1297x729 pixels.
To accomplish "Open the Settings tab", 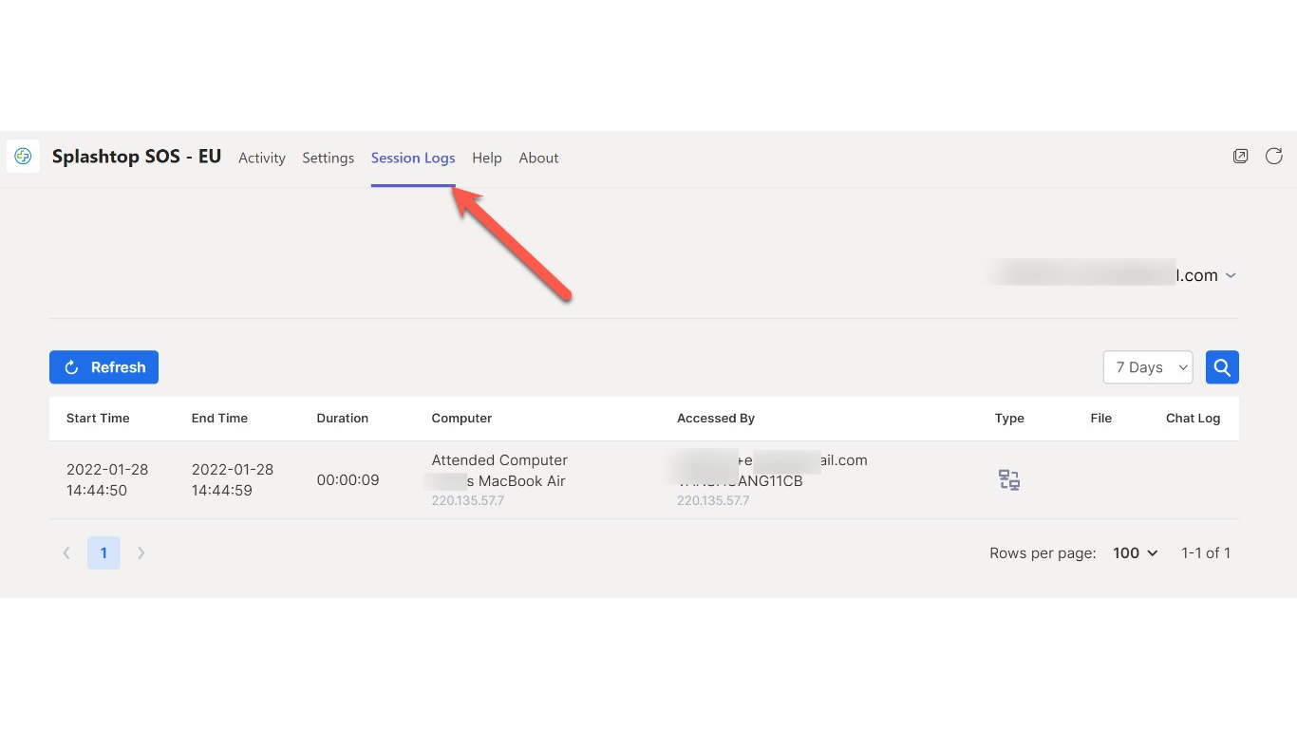I will pyautogui.click(x=329, y=159).
